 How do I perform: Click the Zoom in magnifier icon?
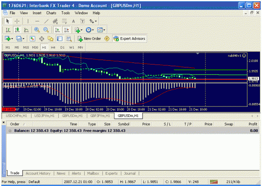pyautogui.click(x=37, y=30)
